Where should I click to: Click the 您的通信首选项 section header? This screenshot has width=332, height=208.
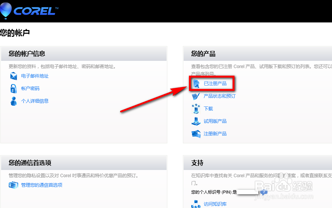84,163
